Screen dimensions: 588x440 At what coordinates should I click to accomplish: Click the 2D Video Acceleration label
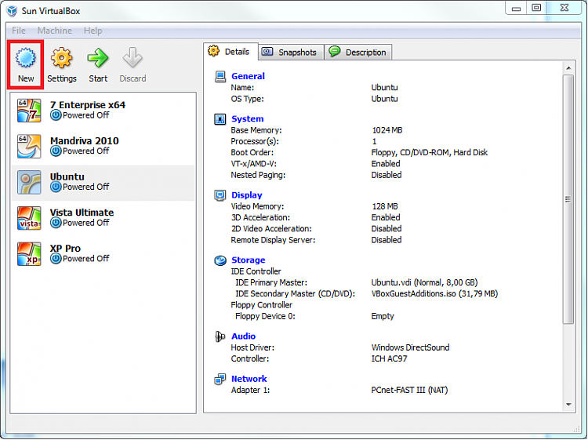pos(271,229)
